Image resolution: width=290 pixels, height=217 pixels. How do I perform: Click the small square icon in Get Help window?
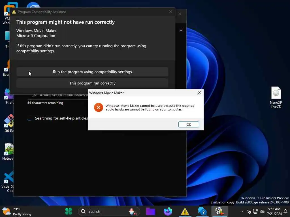(181, 29)
